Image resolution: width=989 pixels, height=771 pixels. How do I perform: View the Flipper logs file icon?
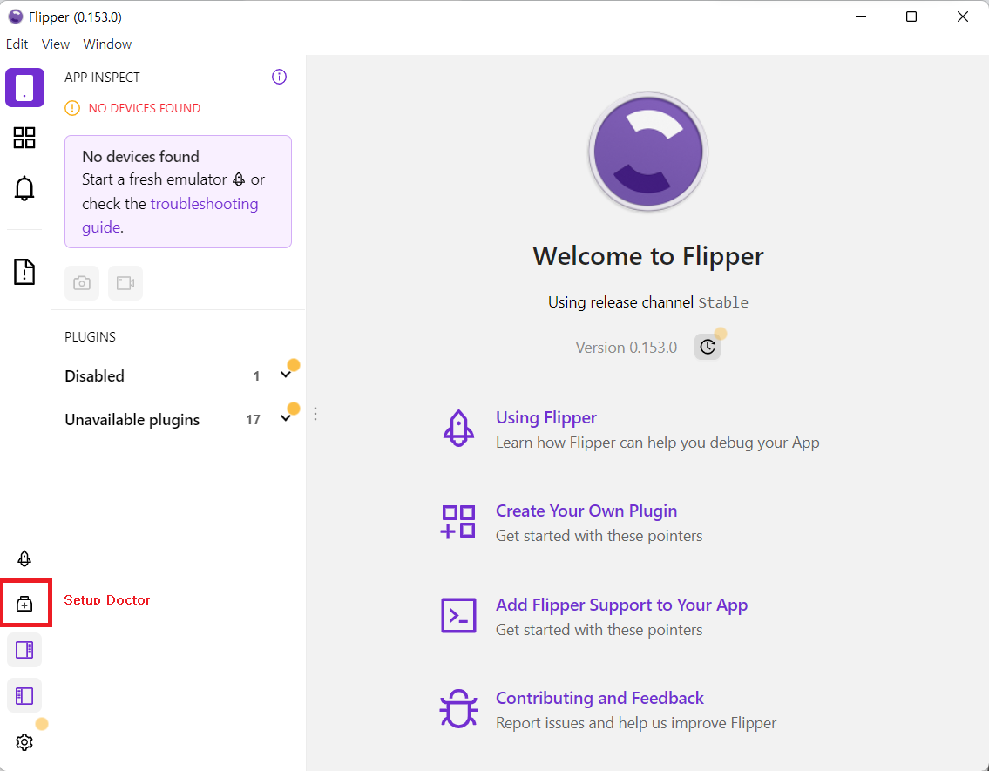click(x=24, y=271)
